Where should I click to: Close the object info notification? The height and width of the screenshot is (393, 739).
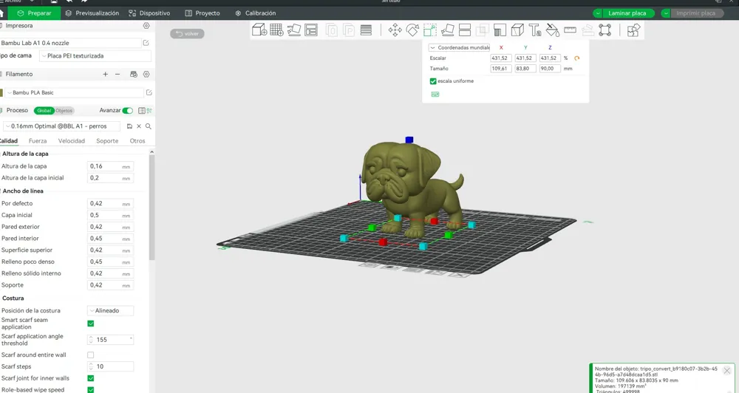(726, 371)
